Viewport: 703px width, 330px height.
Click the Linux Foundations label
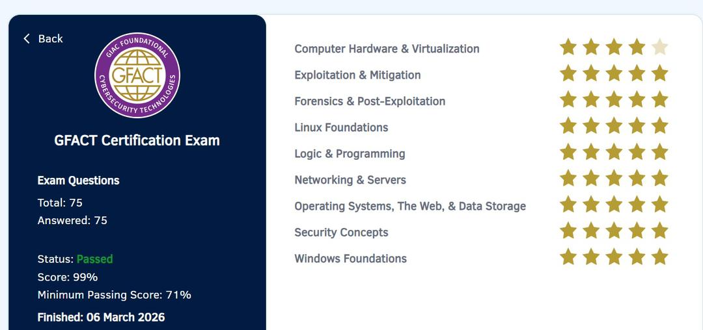(x=341, y=127)
